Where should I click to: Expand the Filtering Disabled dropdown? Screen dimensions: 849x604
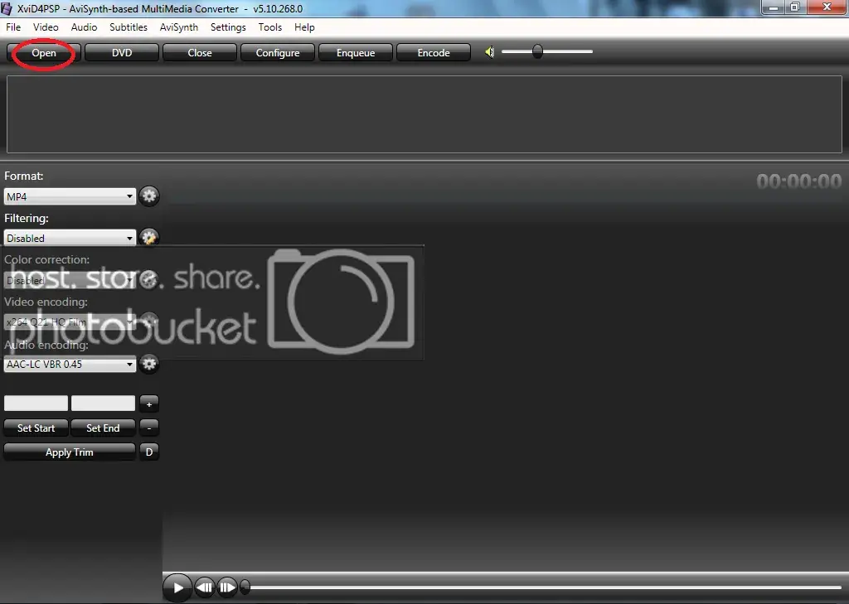(70, 238)
